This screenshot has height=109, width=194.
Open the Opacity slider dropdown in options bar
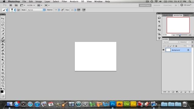pyautogui.click(x=59, y=10)
